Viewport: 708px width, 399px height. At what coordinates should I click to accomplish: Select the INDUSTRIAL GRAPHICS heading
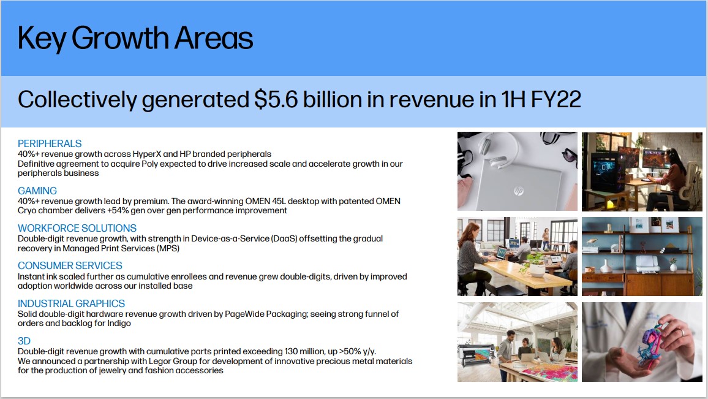(71, 303)
